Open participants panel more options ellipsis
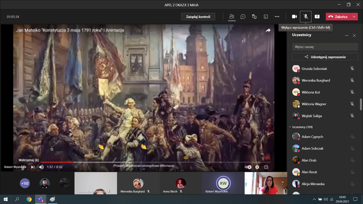The width and height of the screenshot is (363, 204). (x=347, y=35)
